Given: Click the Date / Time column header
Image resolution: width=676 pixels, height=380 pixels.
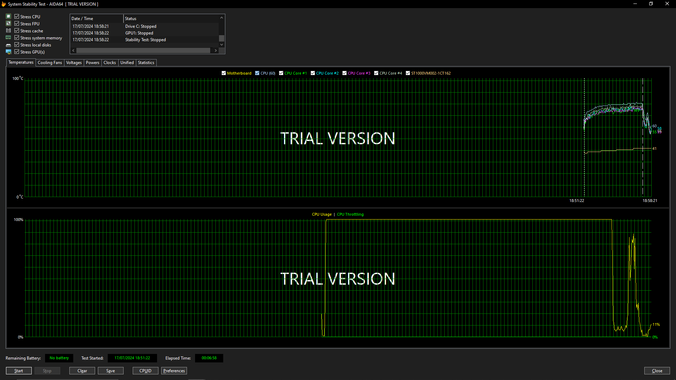Looking at the screenshot, I should (97, 19).
